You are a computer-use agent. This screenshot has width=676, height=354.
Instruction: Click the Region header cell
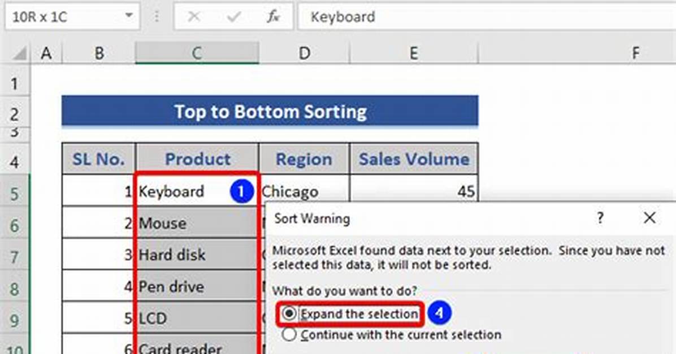(x=304, y=159)
